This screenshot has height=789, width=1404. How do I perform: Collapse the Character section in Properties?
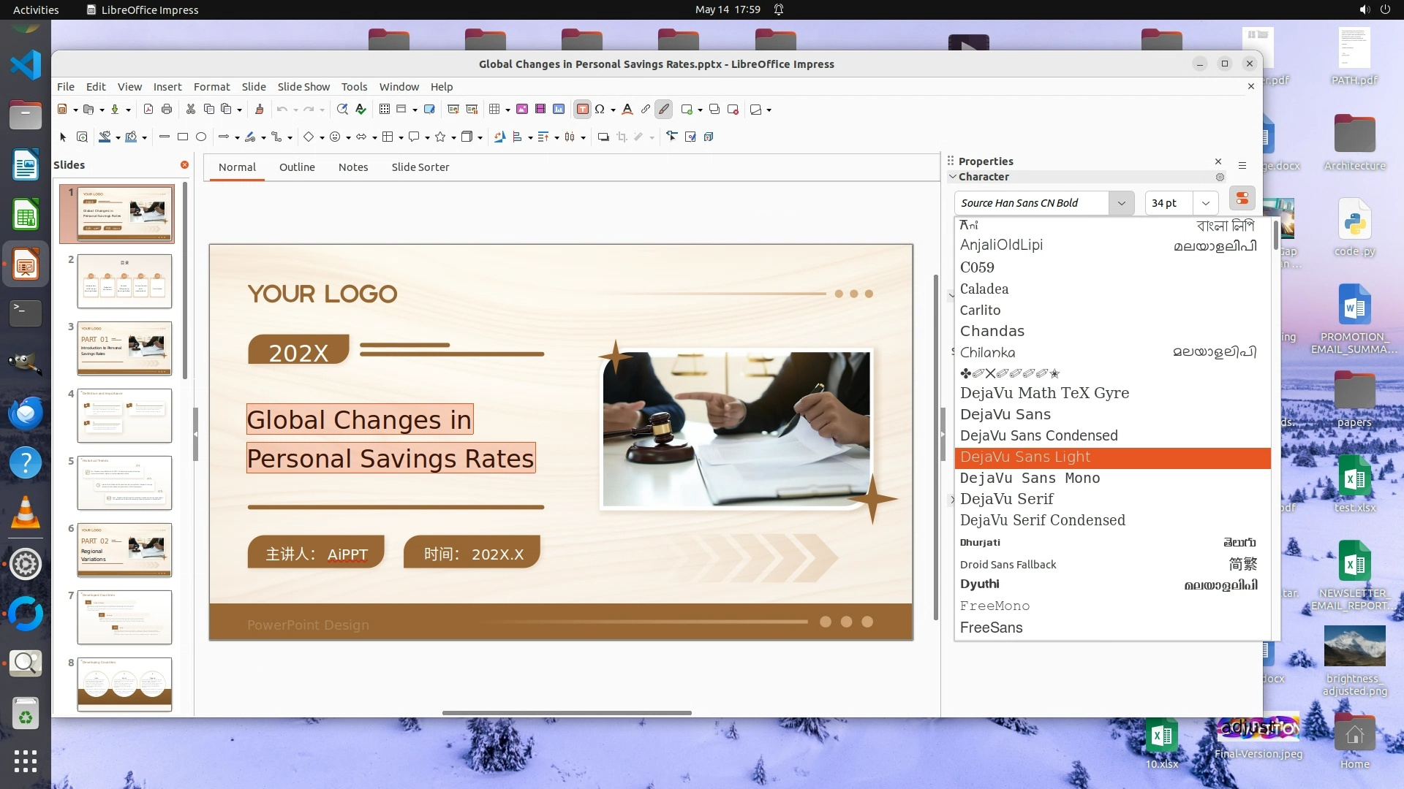[x=953, y=177]
